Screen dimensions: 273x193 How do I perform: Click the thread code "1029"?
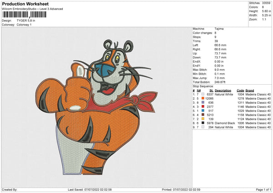point(241,111)
